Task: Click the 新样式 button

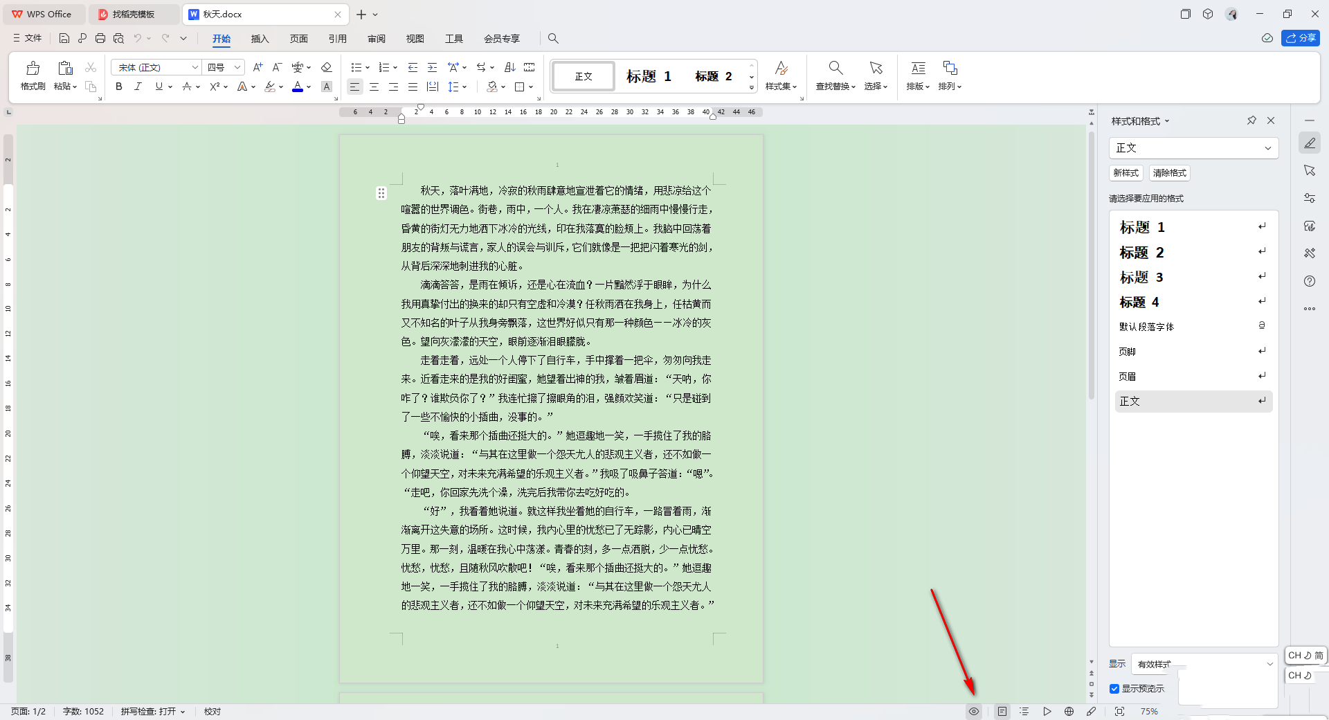Action: click(x=1125, y=173)
